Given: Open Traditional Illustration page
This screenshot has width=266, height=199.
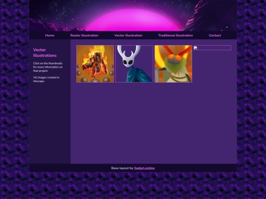Looking at the screenshot, I should tap(175, 35).
